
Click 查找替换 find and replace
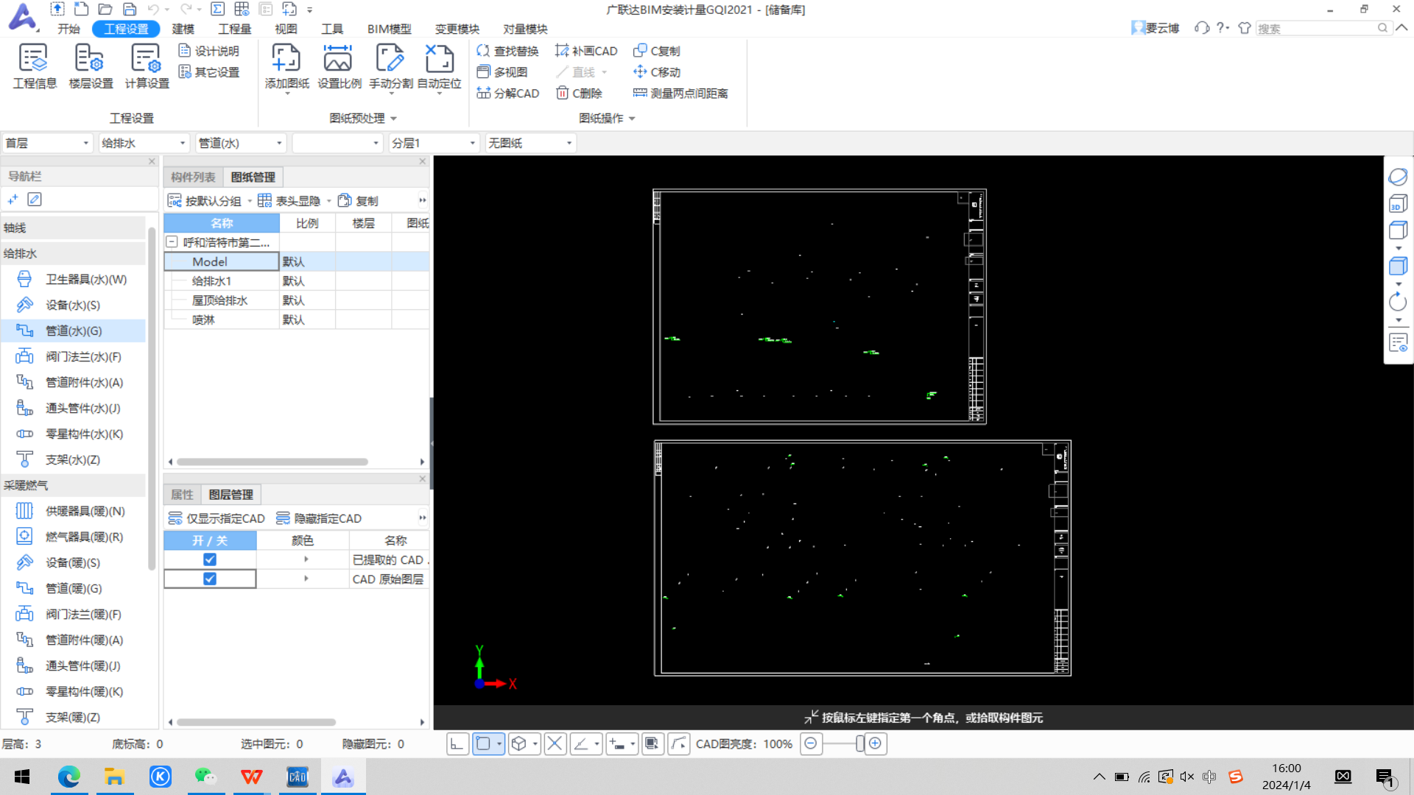click(508, 51)
